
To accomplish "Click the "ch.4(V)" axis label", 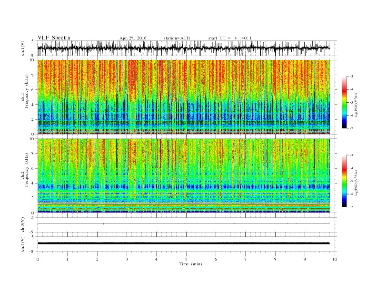I will pyautogui.click(x=23, y=244).
